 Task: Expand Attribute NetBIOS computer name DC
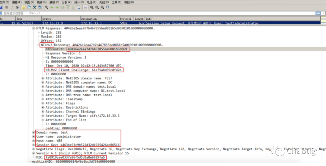tap(43, 83)
